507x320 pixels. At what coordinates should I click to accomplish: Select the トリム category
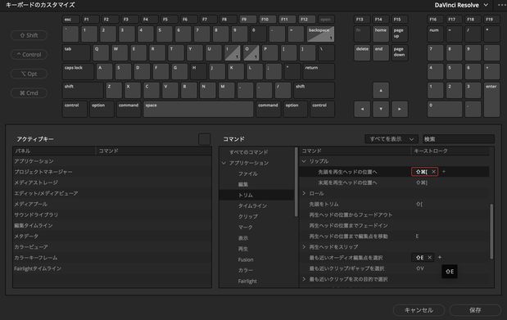pos(246,196)
